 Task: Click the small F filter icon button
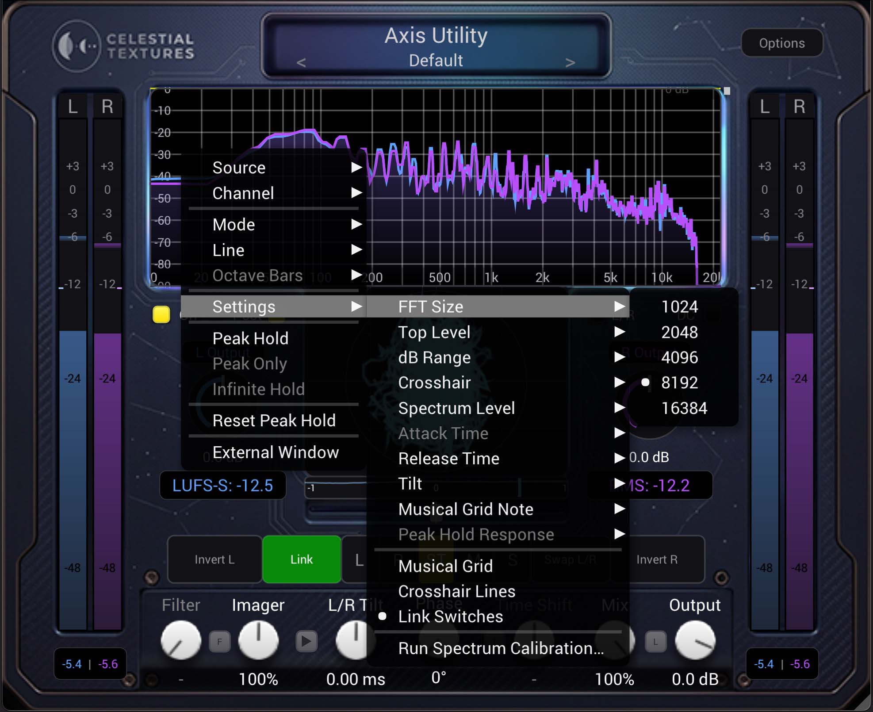pyautogui.click(x=220, y=641)
